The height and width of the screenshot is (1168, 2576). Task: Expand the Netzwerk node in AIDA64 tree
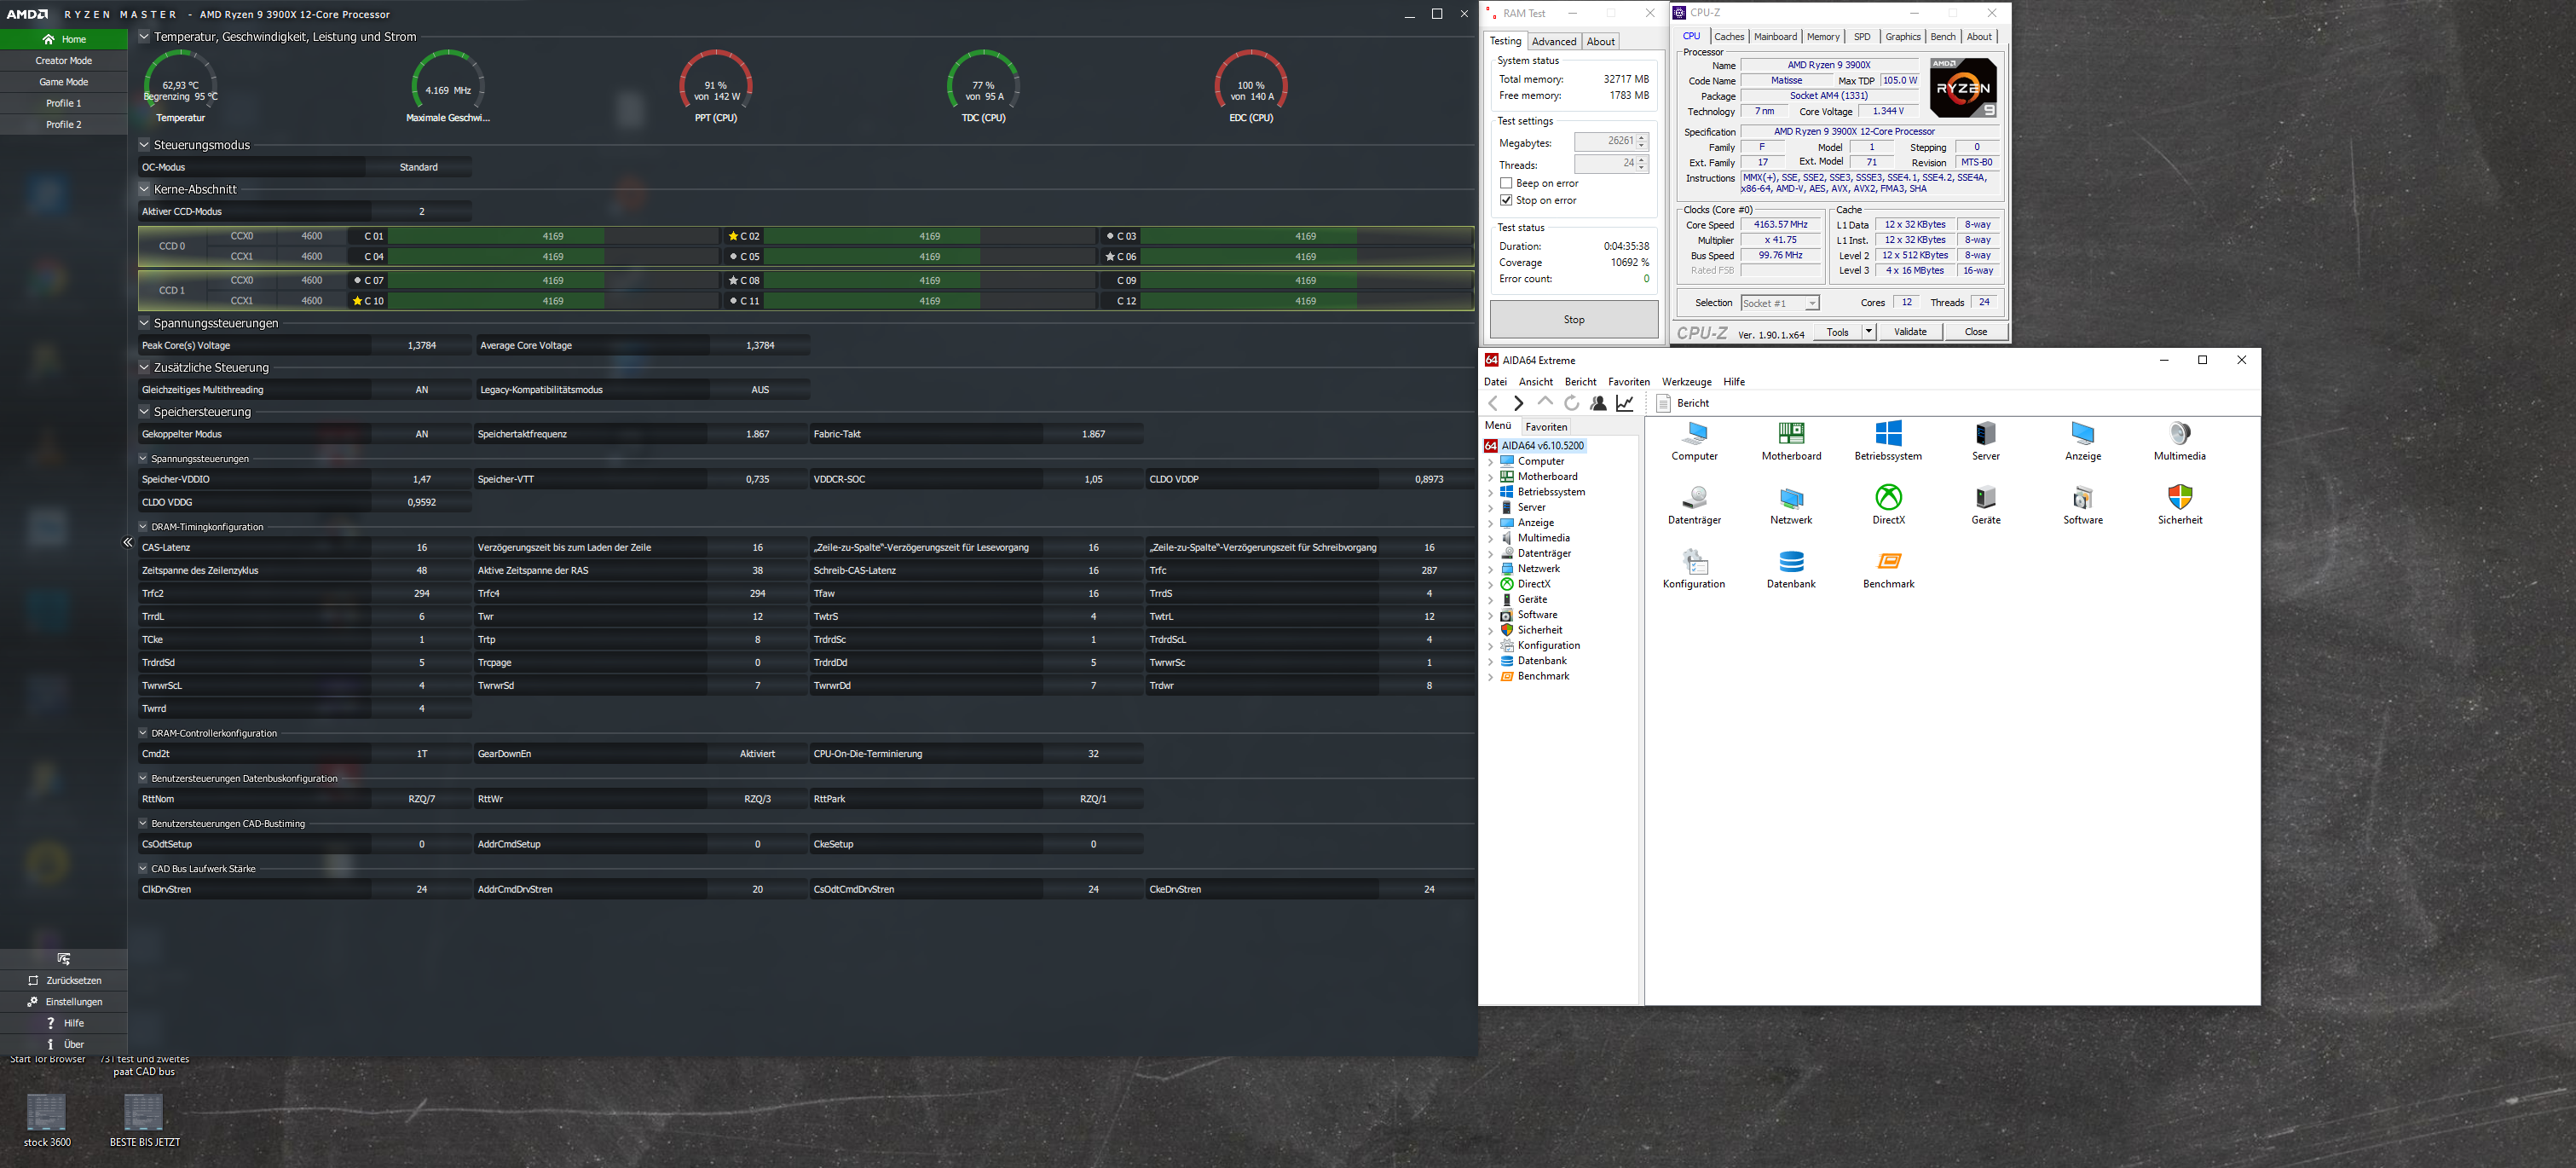click(x=1490, y=569)
